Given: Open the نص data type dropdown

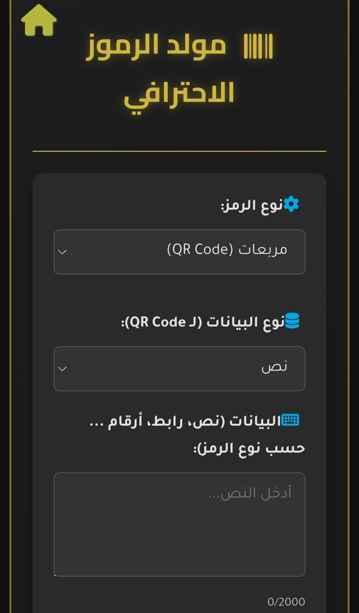Looking at the screenshot, I should click(x=179, y=369).
